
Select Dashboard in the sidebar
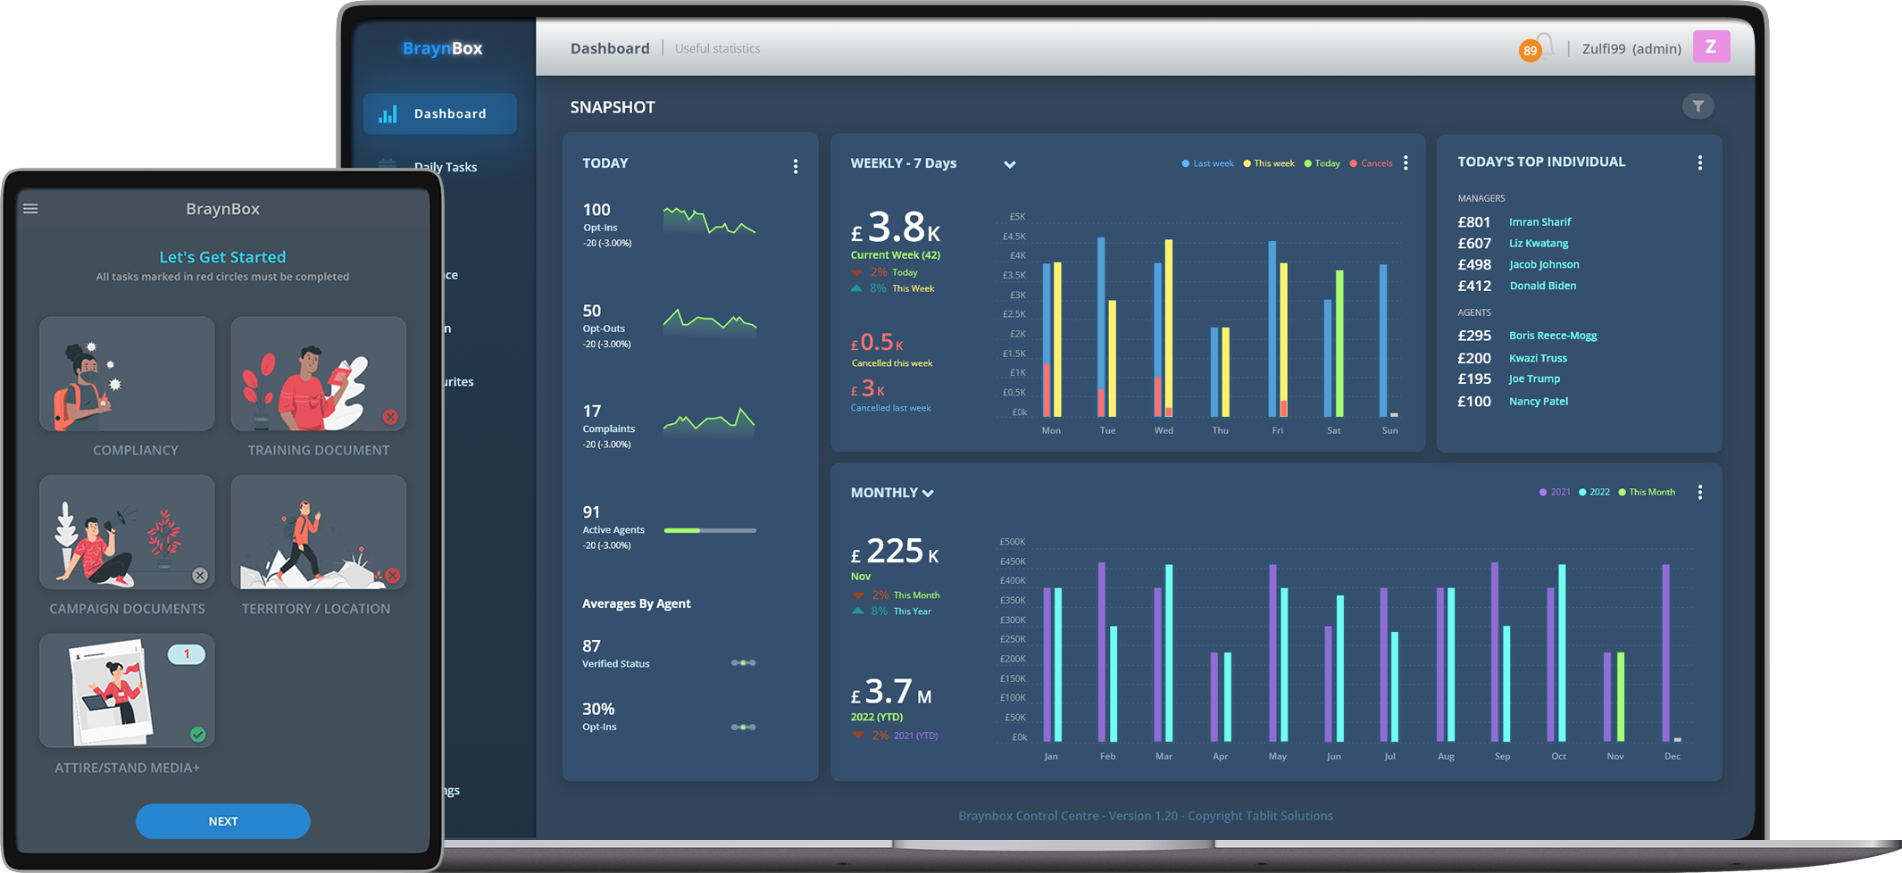coord(439,113)
